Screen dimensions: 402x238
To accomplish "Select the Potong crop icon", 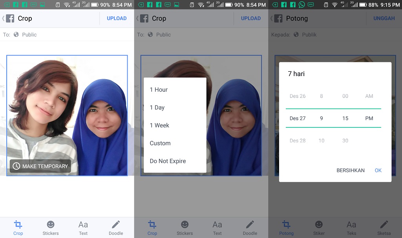I will [286, 225].
